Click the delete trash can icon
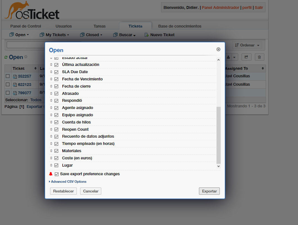Screen dimensions: 298x225 [259, 57]
